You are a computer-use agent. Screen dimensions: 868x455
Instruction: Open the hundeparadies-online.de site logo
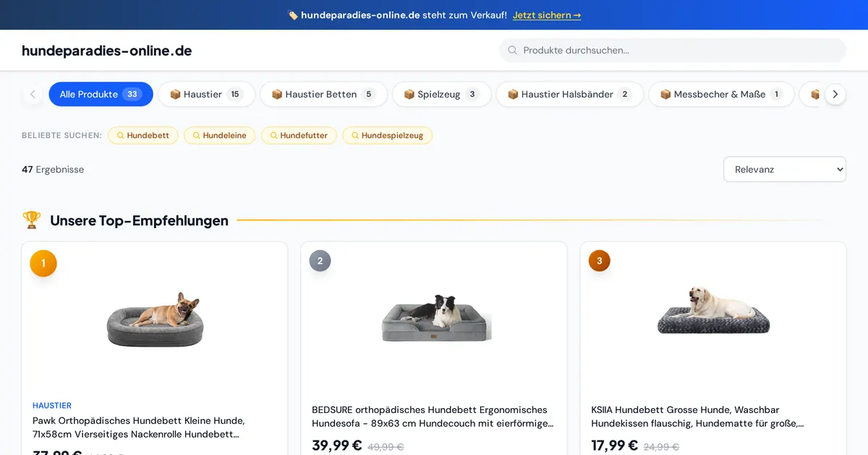click(107, 51)
